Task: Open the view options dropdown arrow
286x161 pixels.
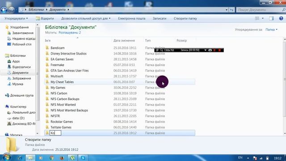Action: tap(263, 18)
